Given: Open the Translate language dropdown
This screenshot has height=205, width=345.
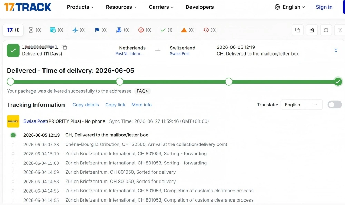Looking at the screenshot, I should [302, 105].
